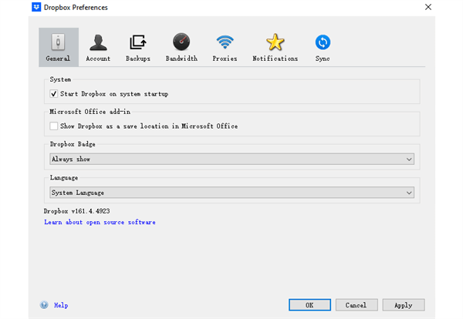Switch to the Notifications tab
The image size is (463, 319).
(x=275, y=47)
